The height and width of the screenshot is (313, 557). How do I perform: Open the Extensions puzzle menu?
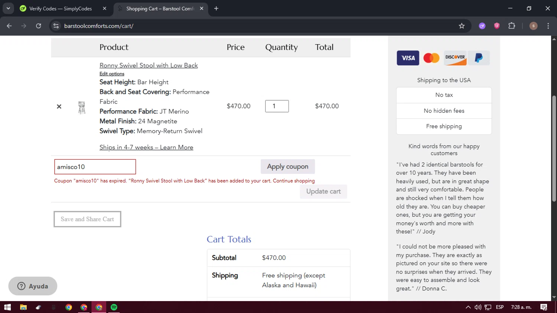pos(512,26)
